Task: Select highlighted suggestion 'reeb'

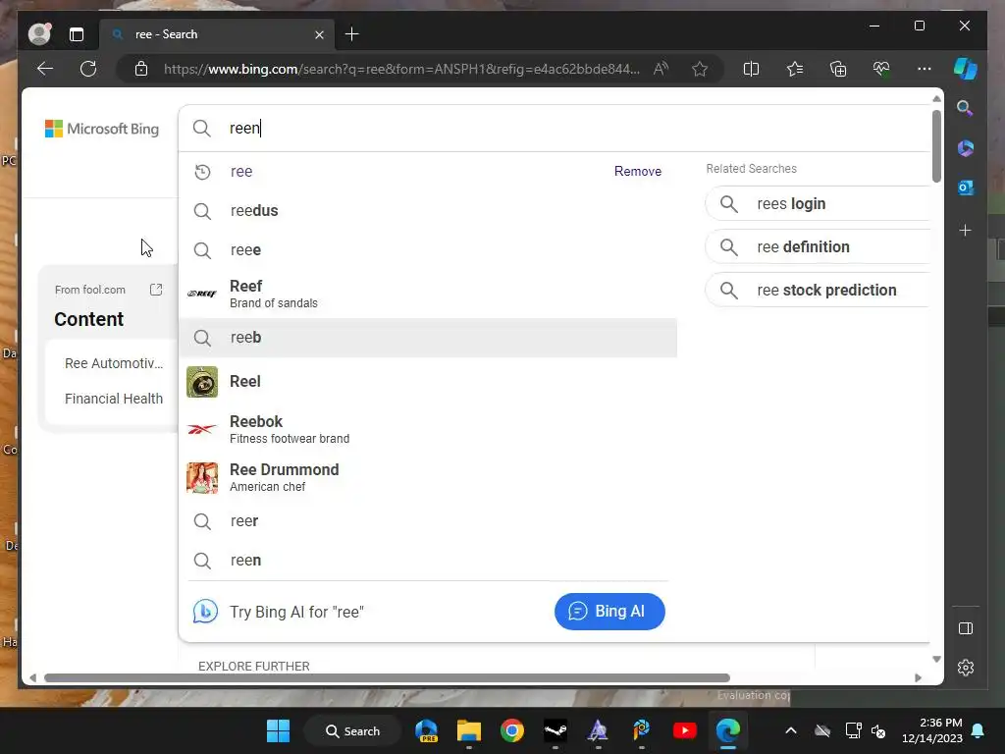Action: click(x=428, y=338)
